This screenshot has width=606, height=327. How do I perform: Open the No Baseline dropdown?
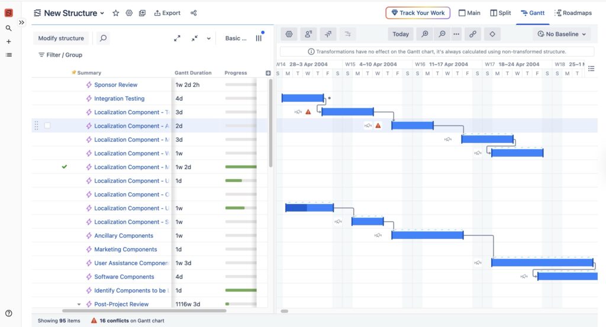561,34
